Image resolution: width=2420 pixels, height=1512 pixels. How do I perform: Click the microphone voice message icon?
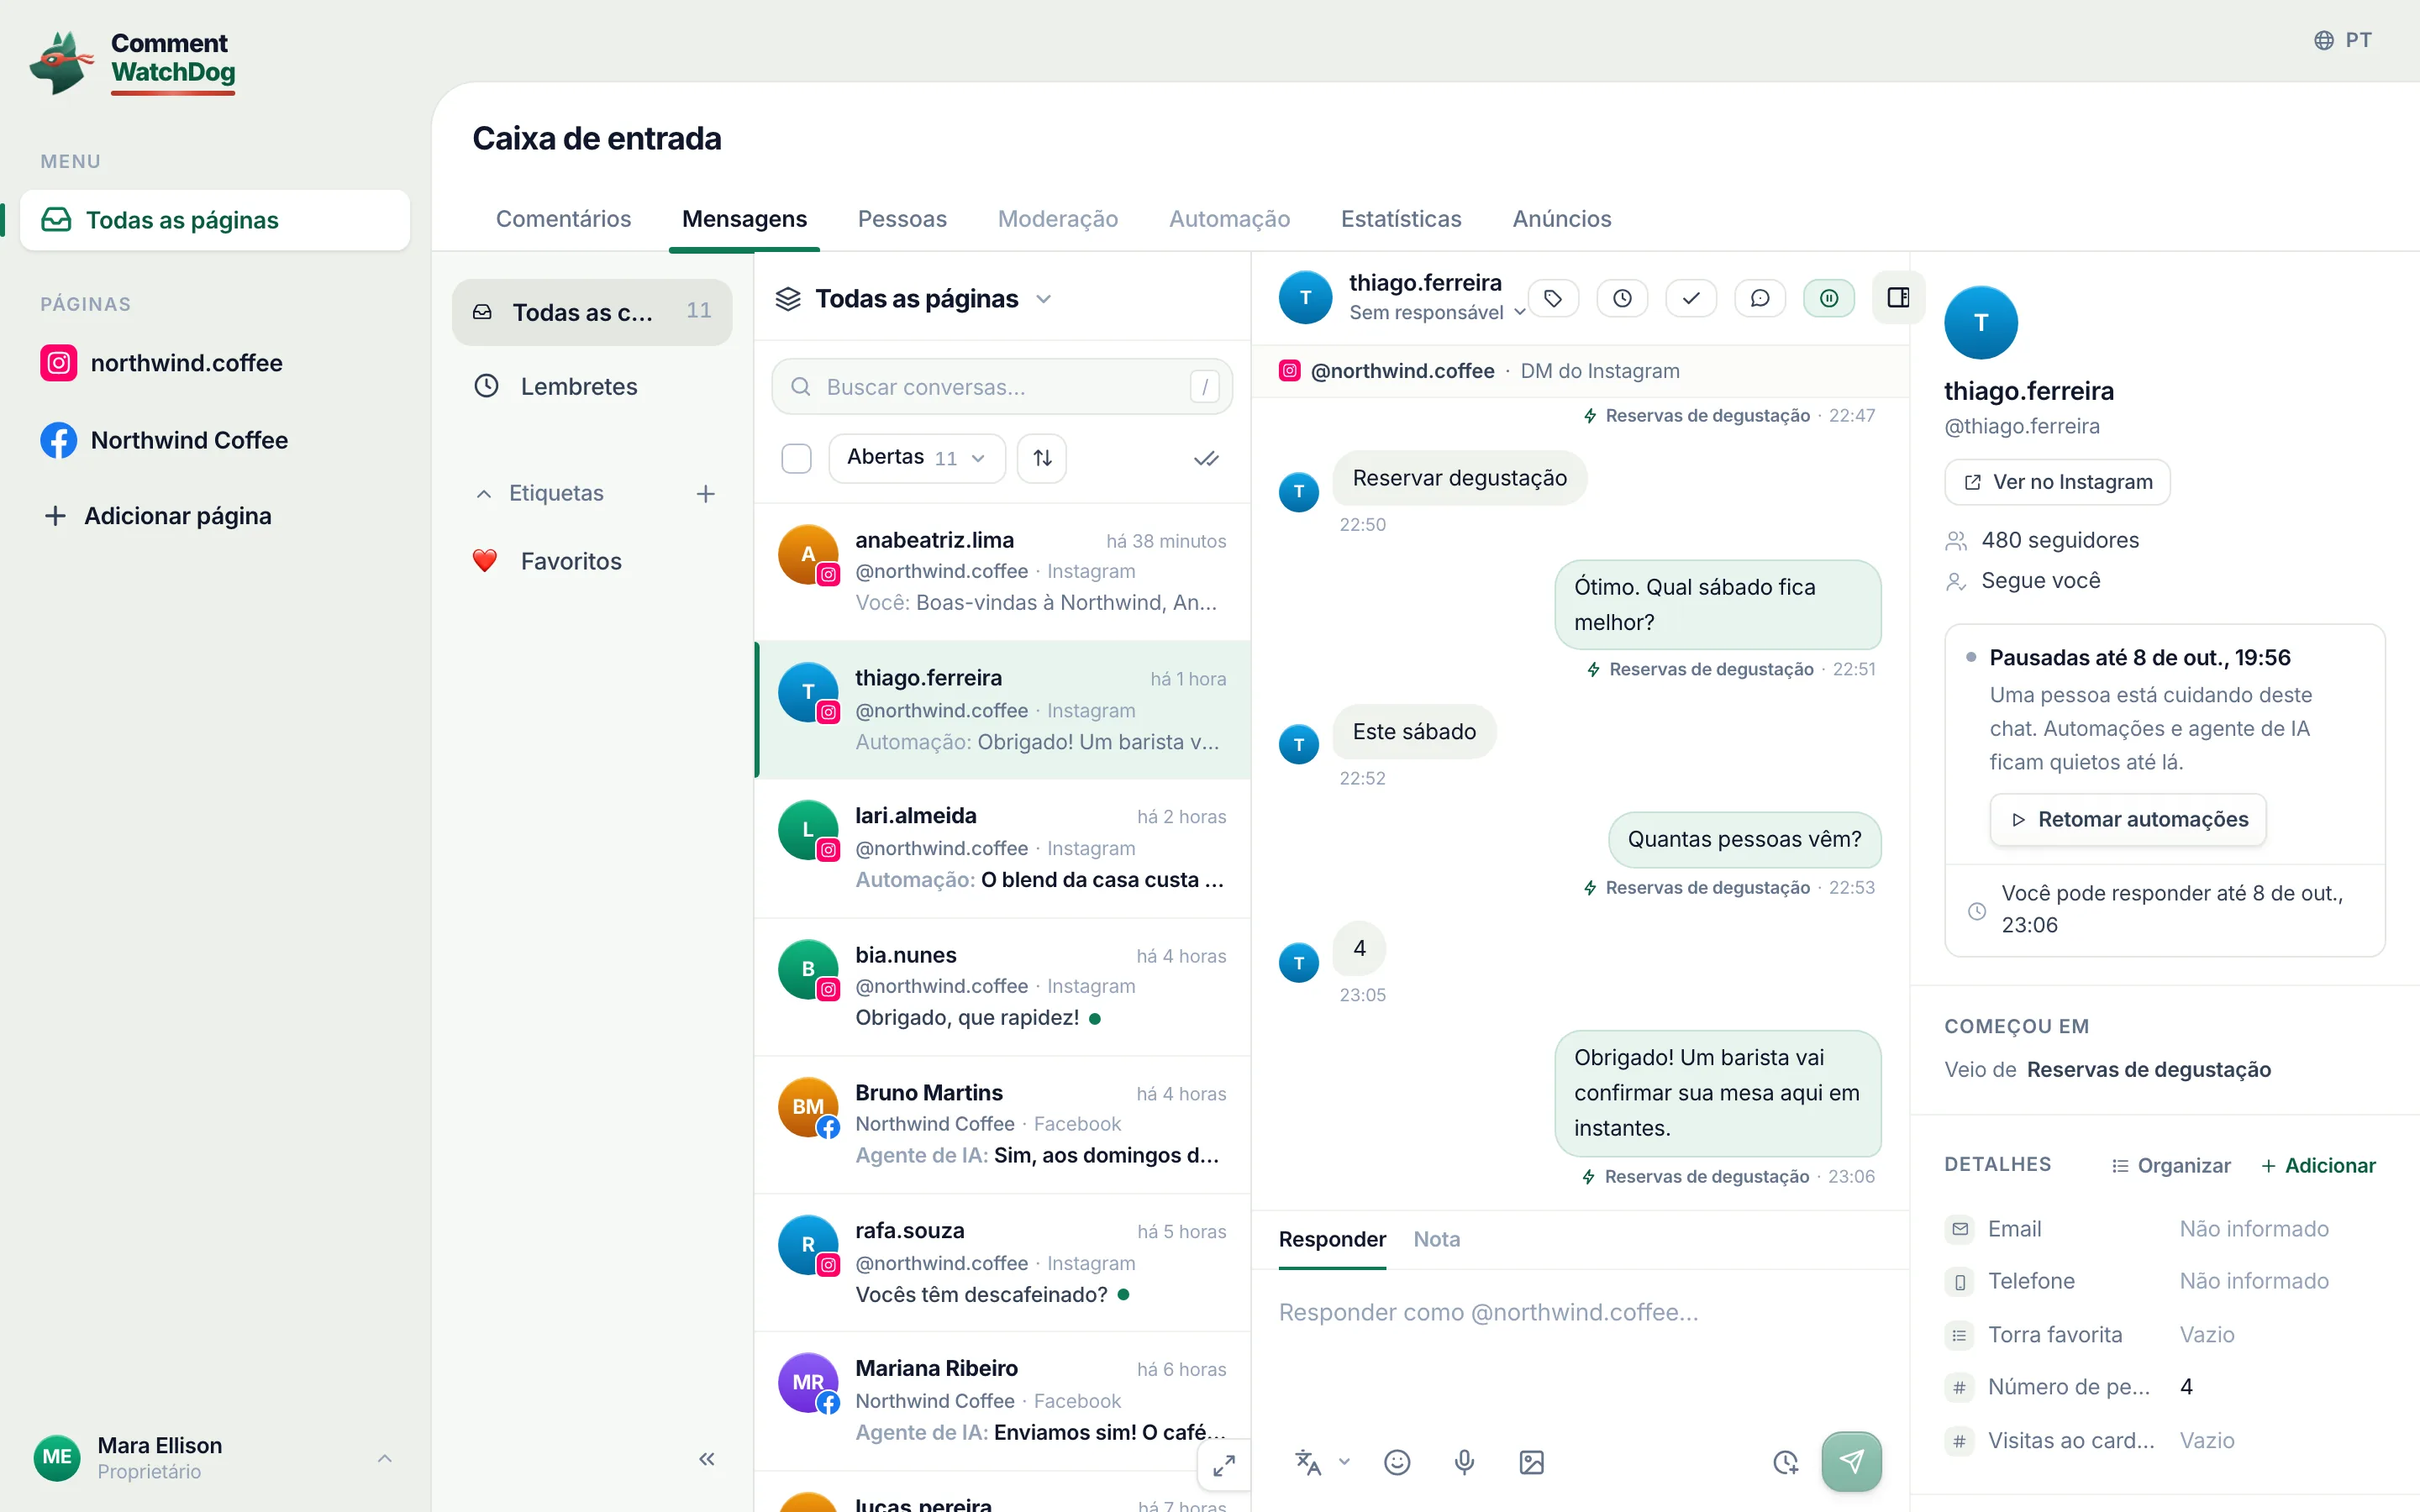pyautogui.click(x=1464, y=1462)
